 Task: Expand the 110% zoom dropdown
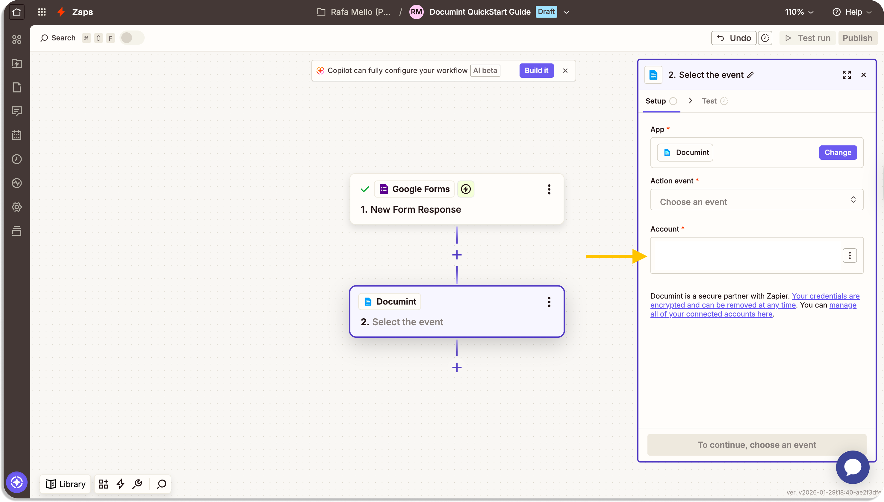[x=799, y=12]
